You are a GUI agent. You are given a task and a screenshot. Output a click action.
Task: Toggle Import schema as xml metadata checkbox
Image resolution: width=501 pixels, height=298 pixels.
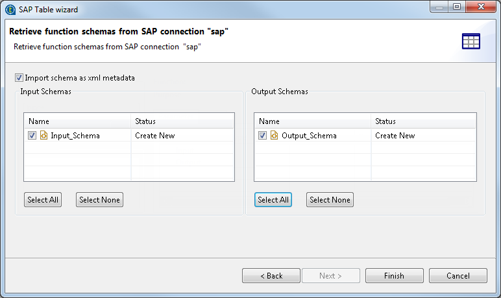coord(19,78)
